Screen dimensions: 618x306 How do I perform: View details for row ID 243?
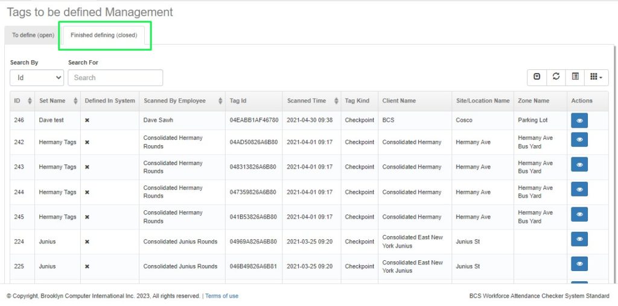(579, 164)
